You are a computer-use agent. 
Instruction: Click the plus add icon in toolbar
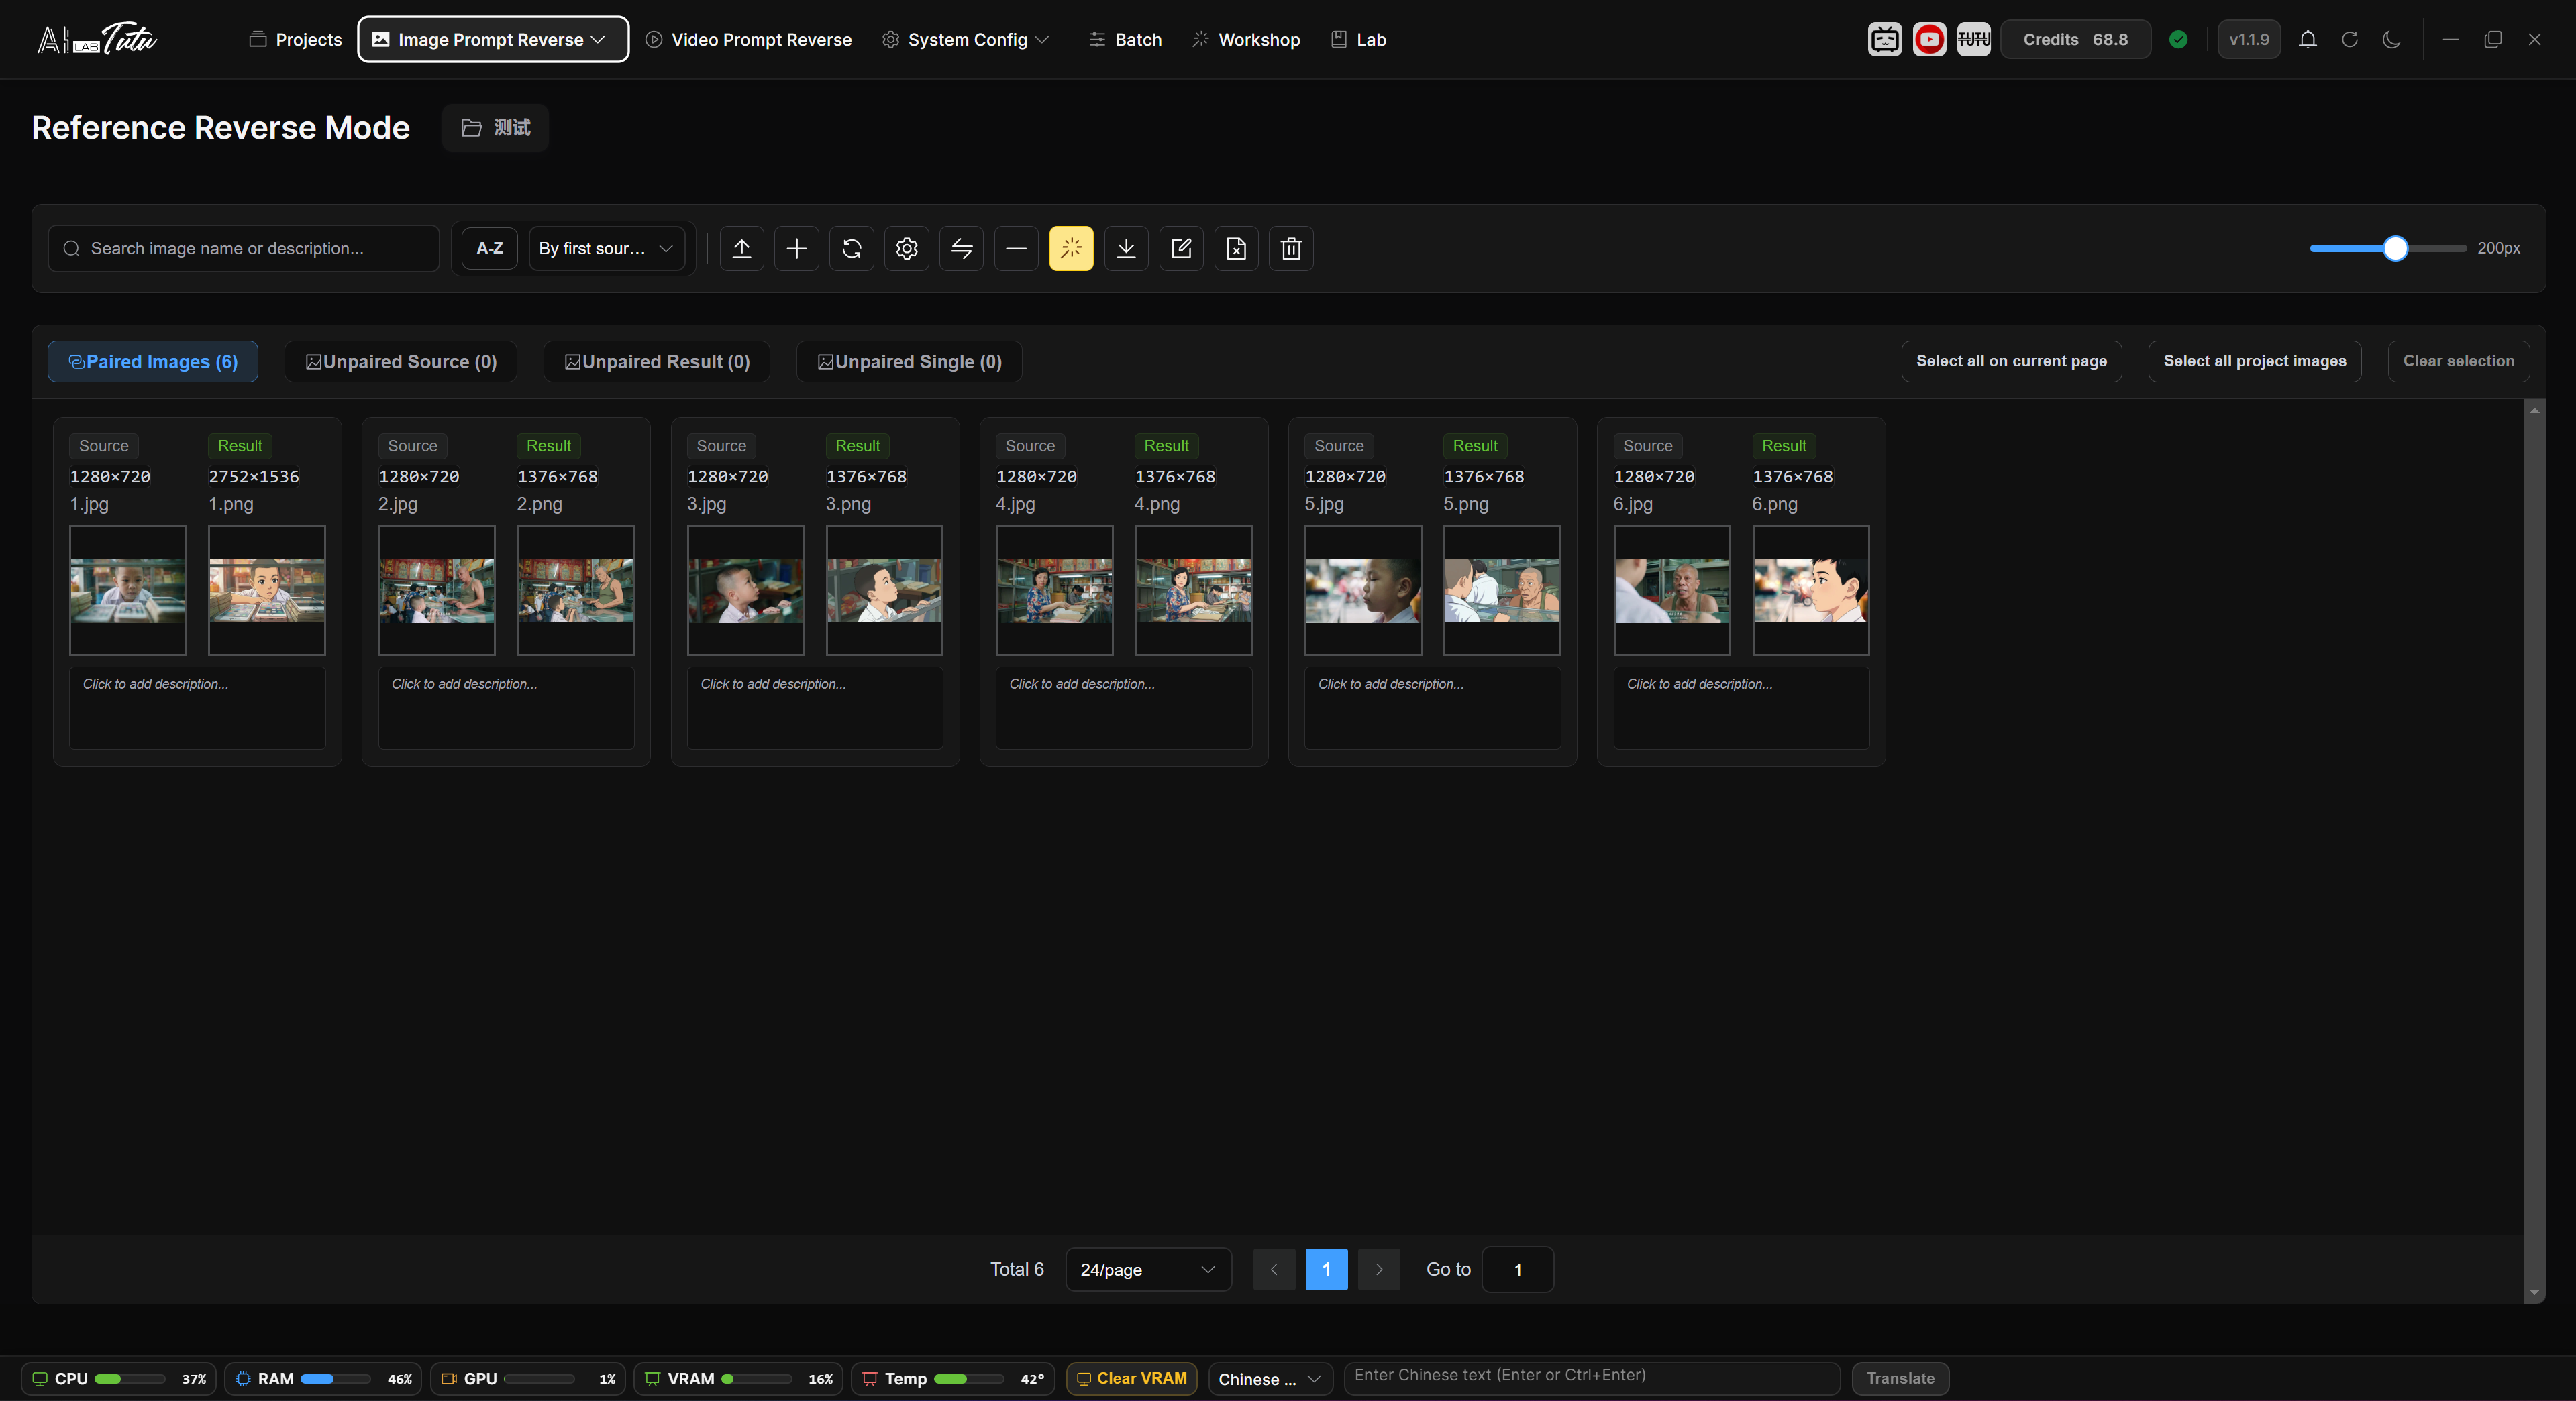796,248
